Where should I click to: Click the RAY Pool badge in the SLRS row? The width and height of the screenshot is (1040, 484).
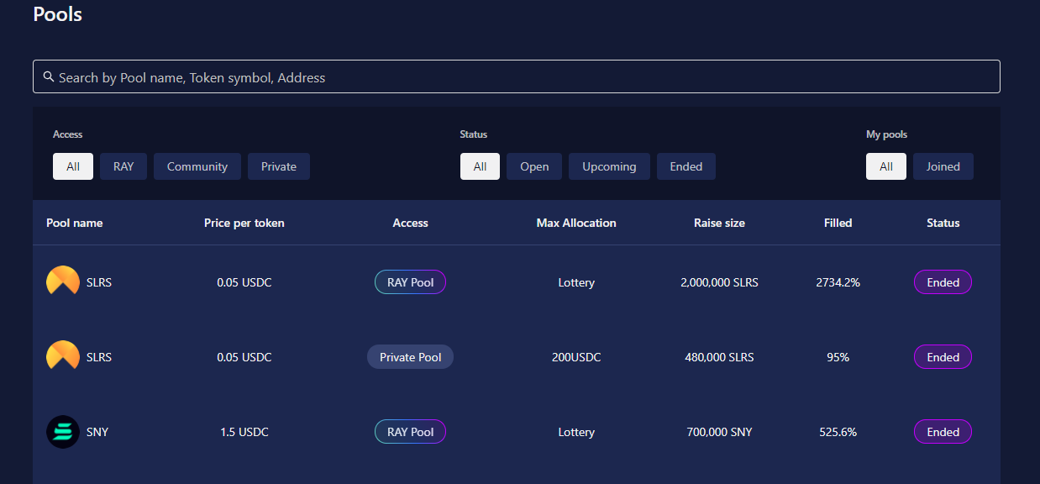[x=411, y=282]
